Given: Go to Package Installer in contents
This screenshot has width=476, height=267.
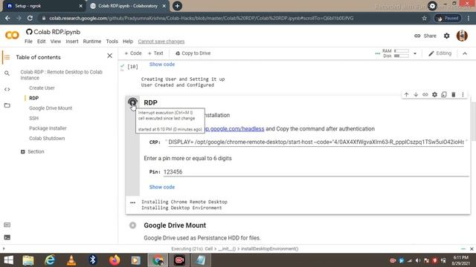Looking at the screenshot, I should tap(48, 128).
